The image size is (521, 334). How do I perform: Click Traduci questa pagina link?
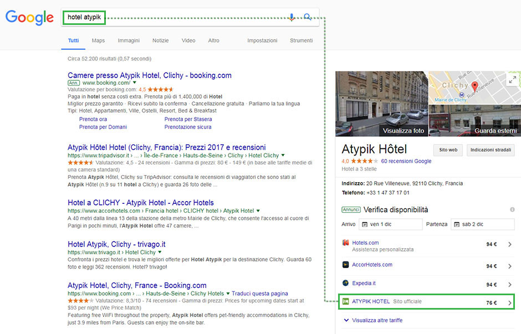point(260,294)
